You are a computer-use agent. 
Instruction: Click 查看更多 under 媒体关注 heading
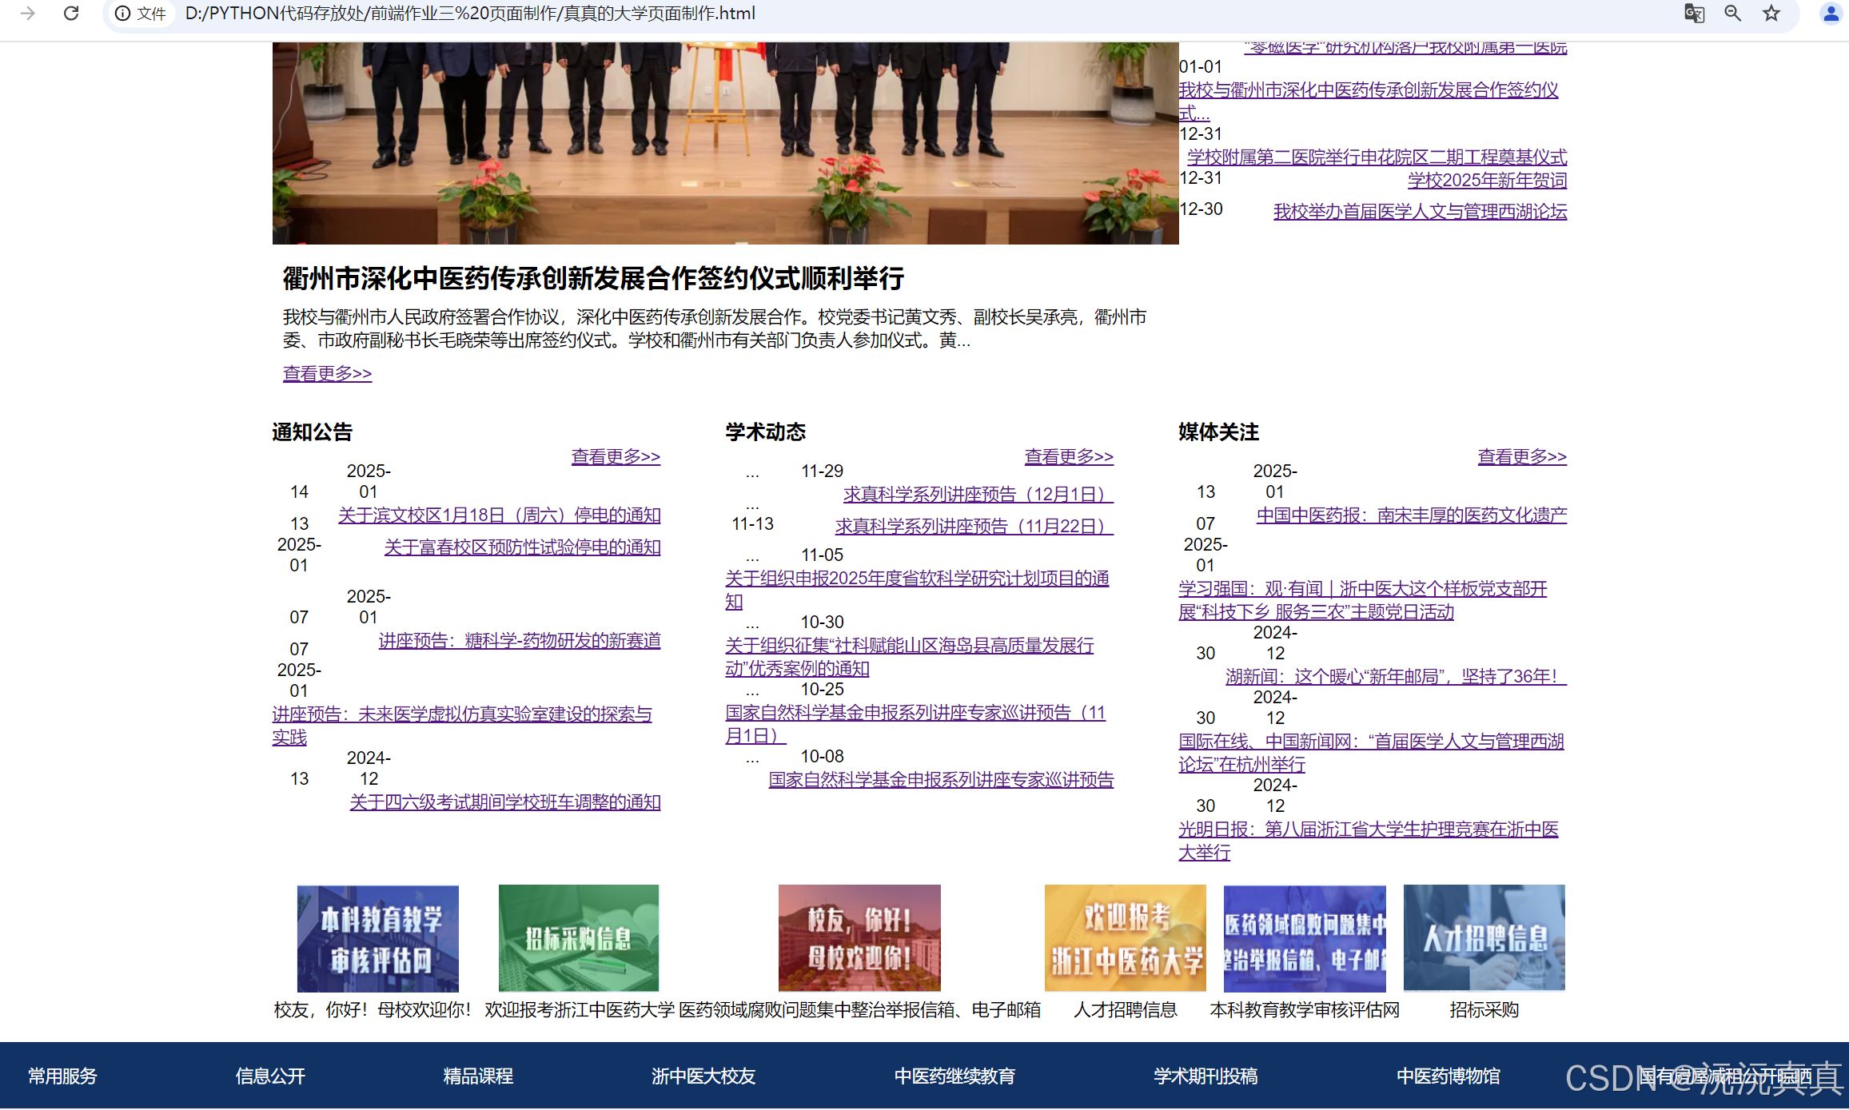point(1521,456)
